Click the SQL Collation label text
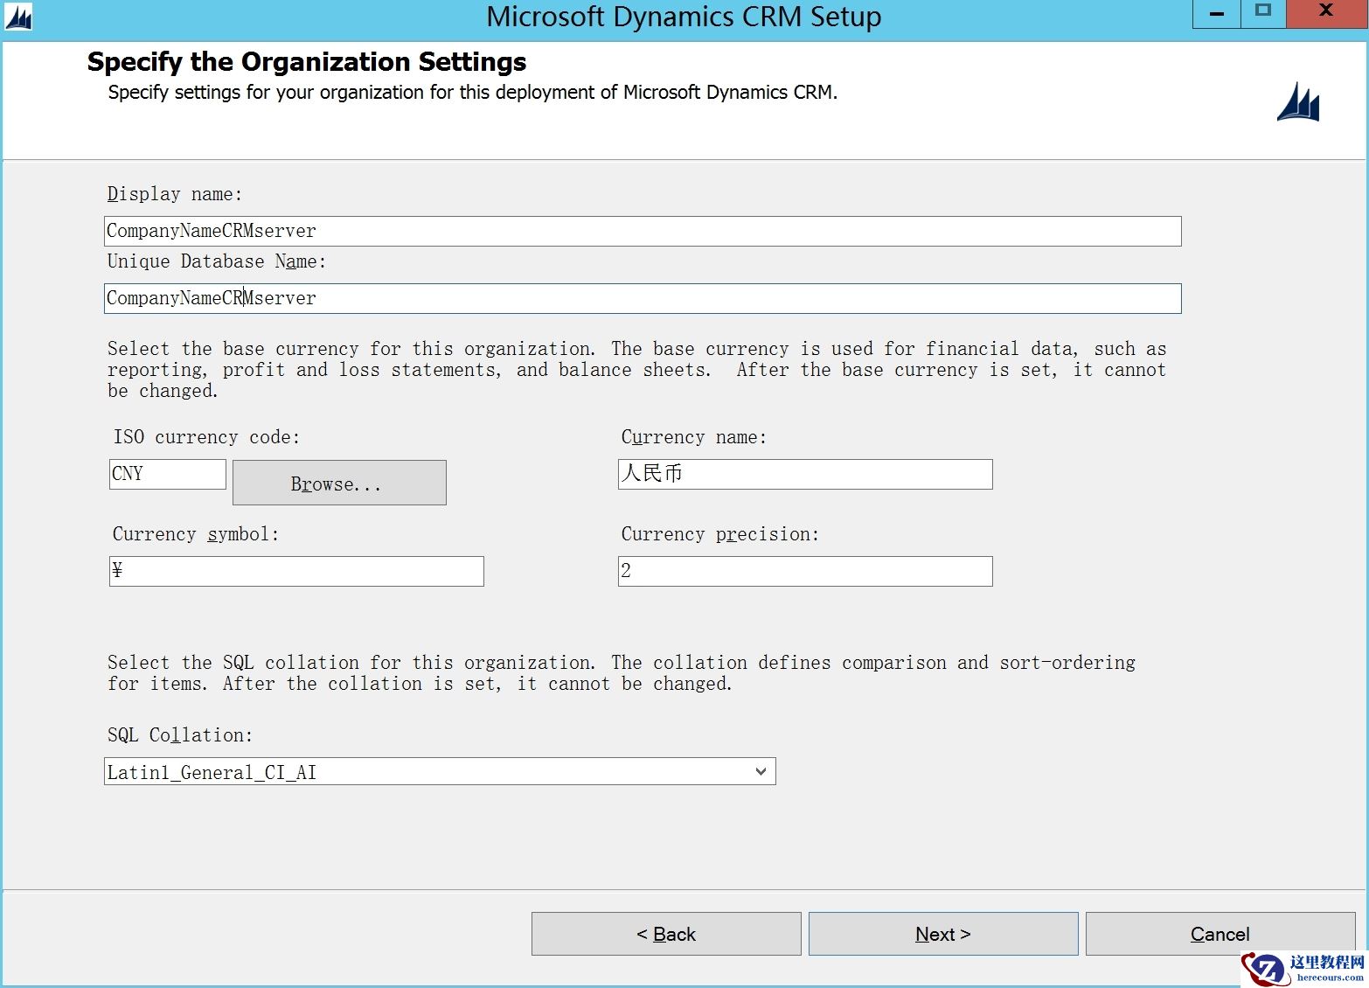Viewport: 1369px width, 988px height. click(179, 735)
